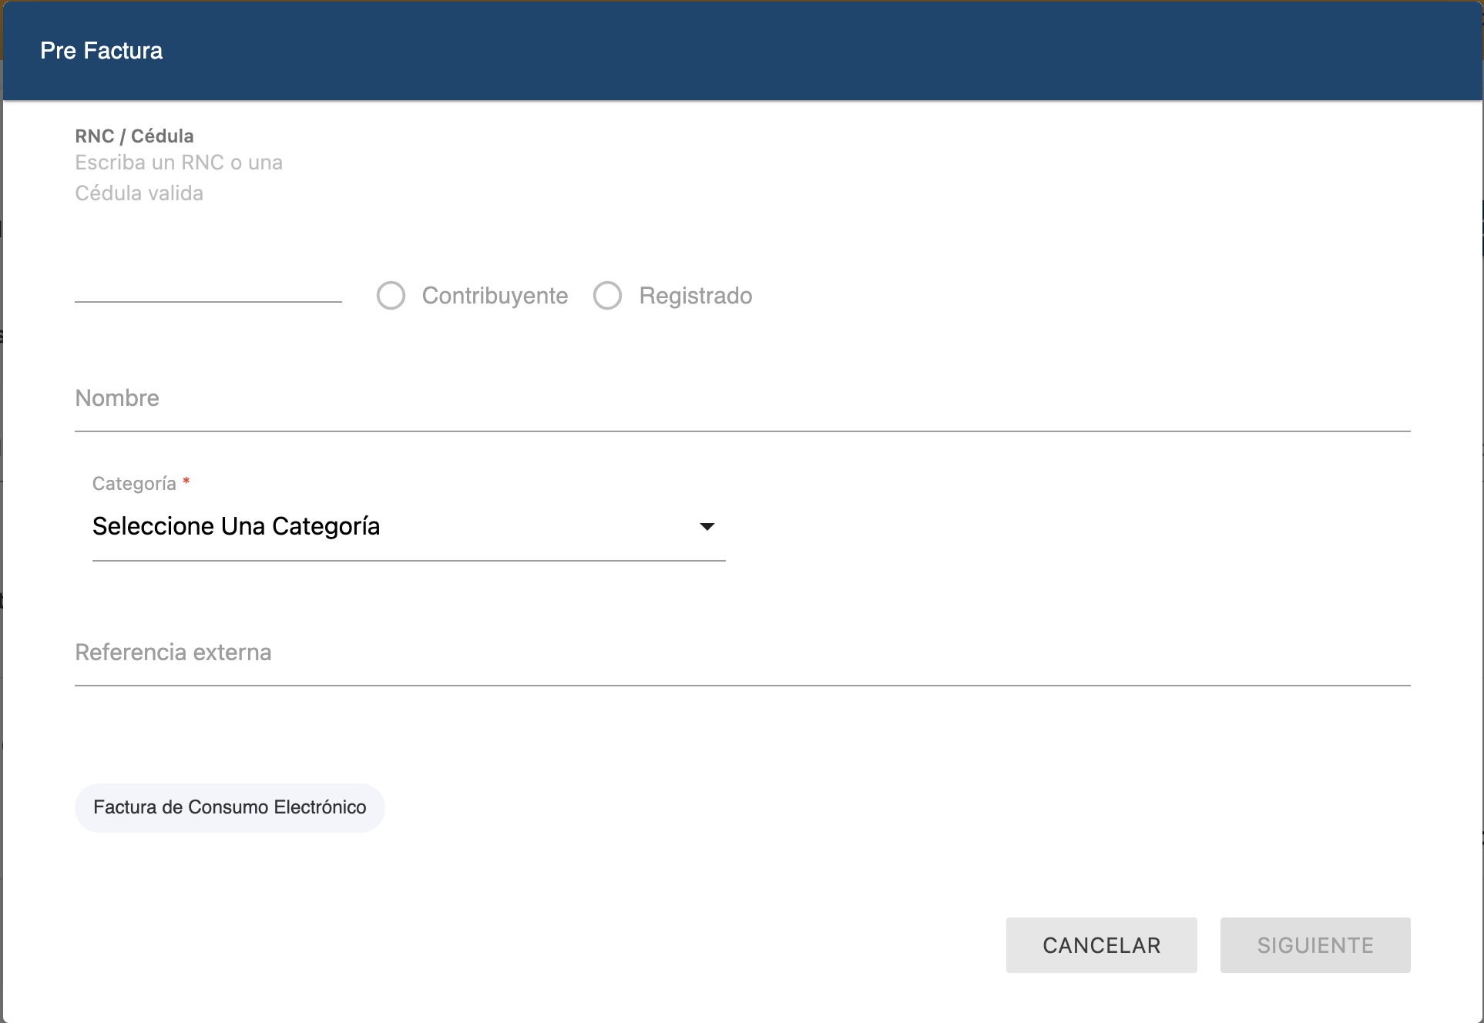Select the Contribuyente radio button

coord(391,295)
